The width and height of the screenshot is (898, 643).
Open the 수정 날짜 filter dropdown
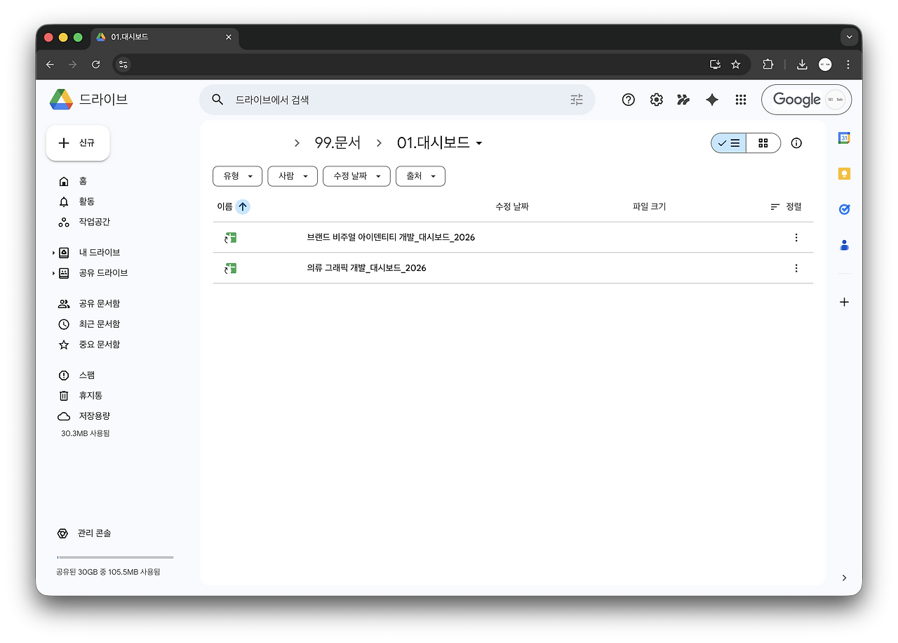tap(356, 176)
